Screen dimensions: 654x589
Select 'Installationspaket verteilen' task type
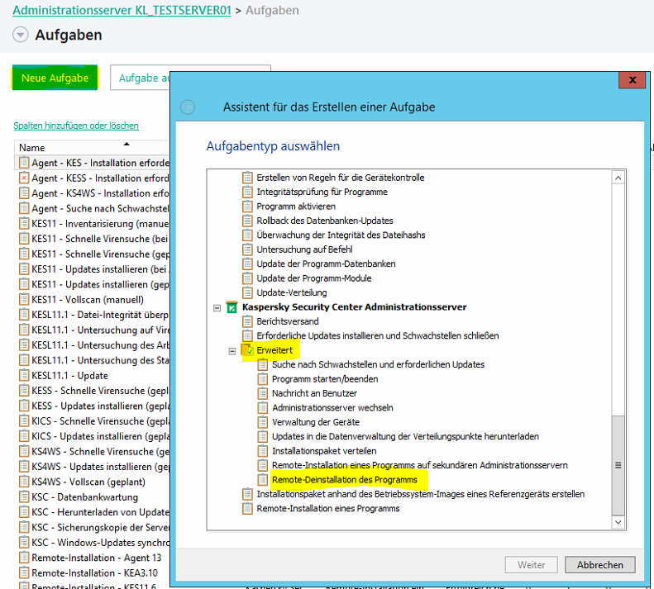tap(324, 451)
